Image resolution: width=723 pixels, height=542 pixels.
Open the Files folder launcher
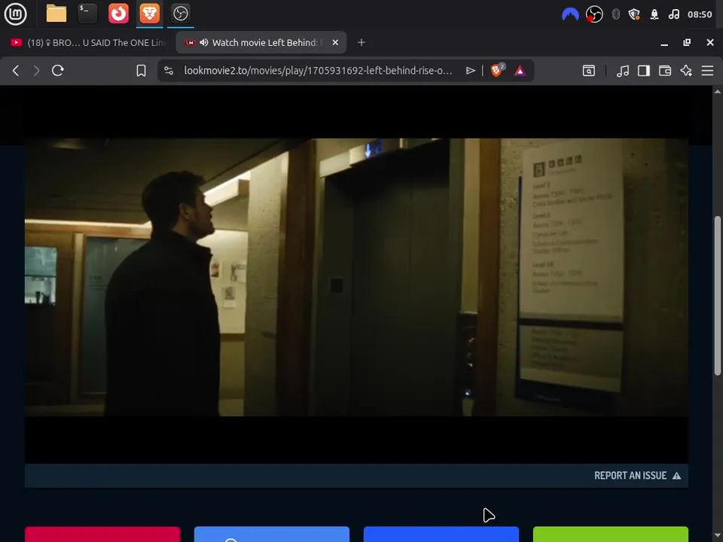coord(56,14)
